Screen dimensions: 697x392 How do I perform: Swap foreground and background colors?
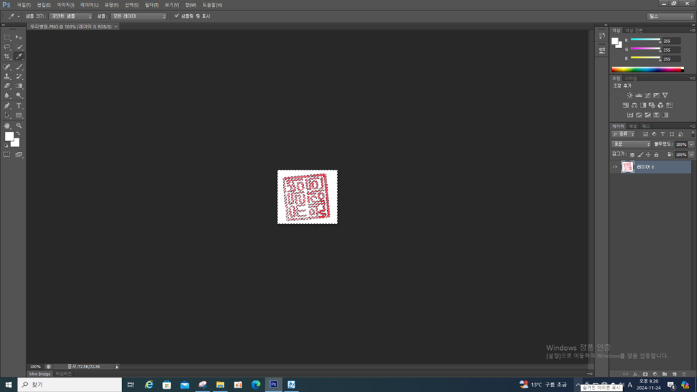[18, 134]
